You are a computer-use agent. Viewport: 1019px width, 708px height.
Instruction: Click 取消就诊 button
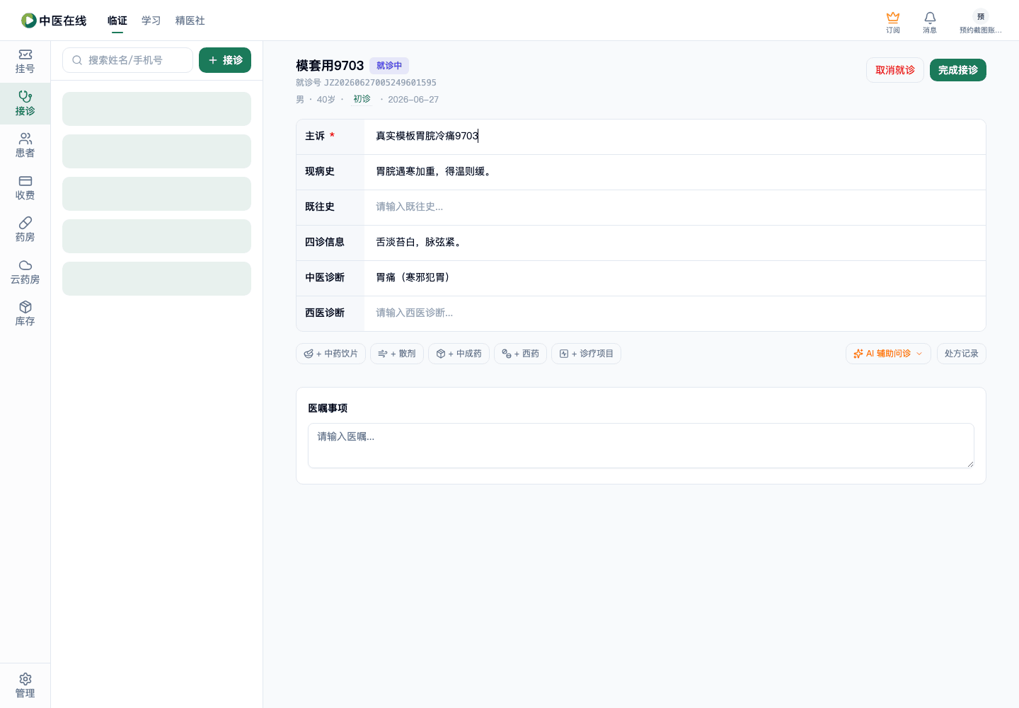coord(895,70)
